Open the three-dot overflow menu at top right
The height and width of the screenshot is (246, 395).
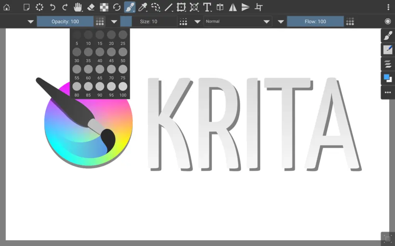coord(388,7)
